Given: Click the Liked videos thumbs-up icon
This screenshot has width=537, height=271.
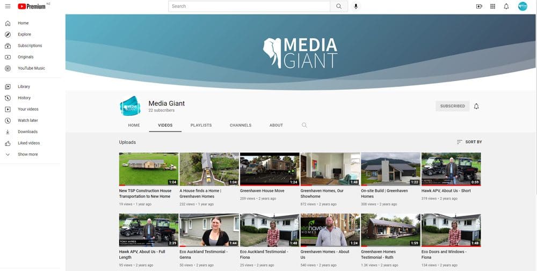Looking at the screenshot, I should pos(8,143).
